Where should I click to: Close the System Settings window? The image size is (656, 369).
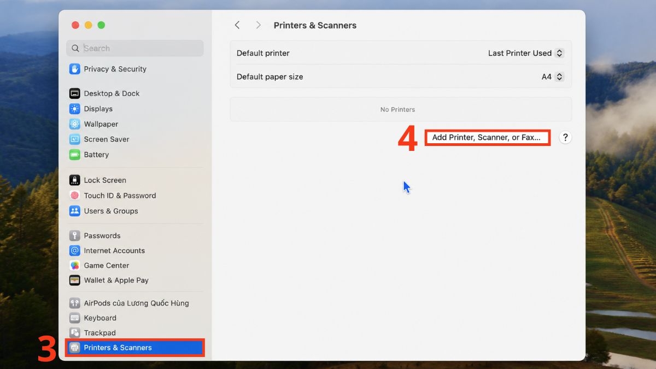tap(75, 25)
